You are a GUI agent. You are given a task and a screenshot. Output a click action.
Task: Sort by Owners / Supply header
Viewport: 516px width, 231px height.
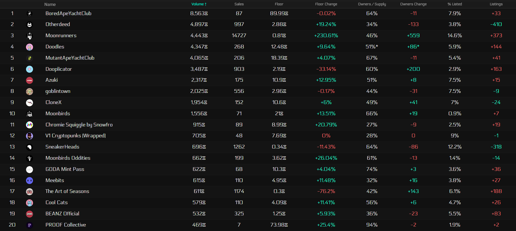pos(372,4)
